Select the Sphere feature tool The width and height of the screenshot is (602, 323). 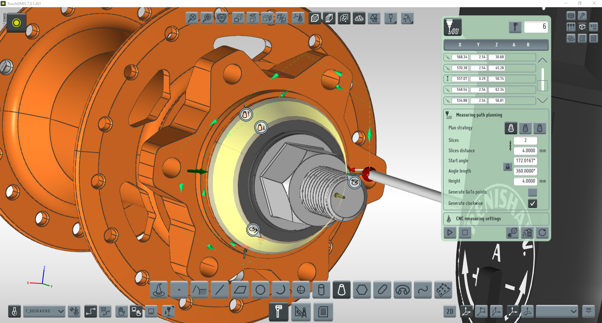301,290
